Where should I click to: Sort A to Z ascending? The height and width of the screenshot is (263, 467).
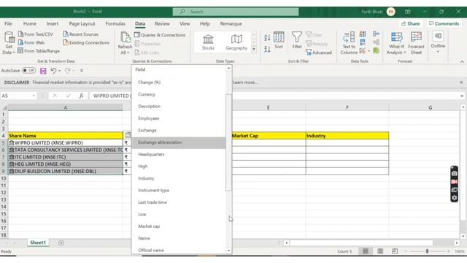[x=267, y=37]
